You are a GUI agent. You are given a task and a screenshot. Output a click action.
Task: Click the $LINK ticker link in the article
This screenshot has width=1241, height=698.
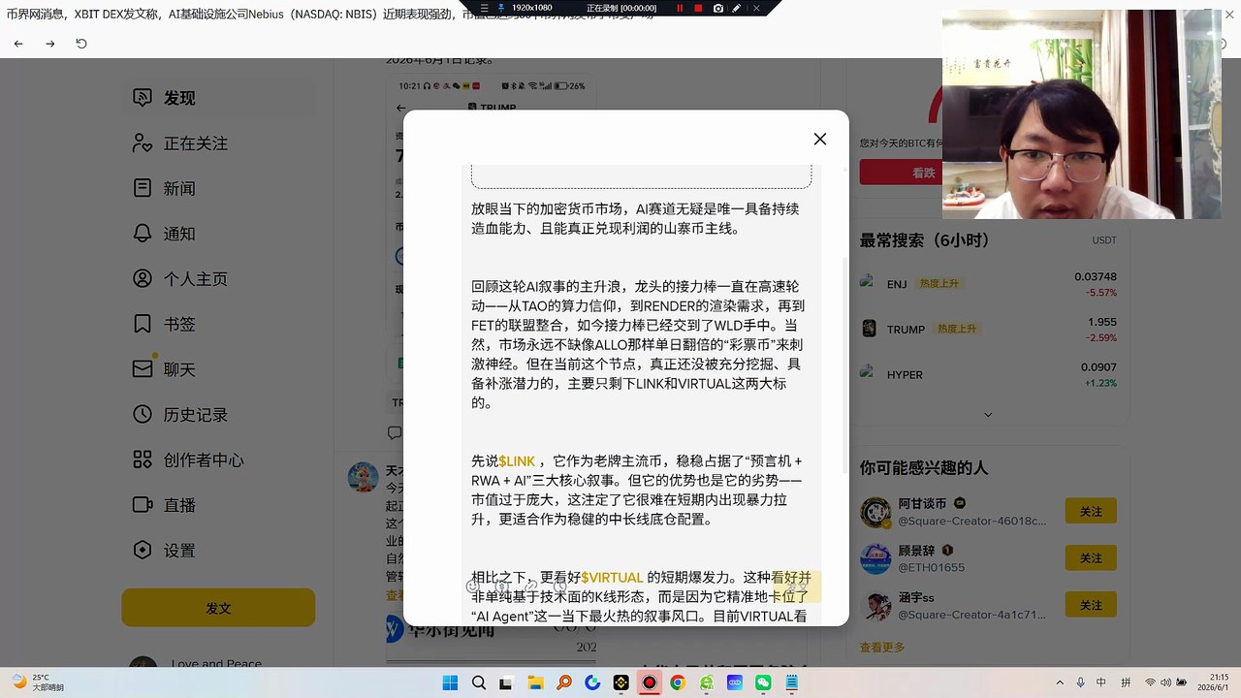(x=517, y=461)
